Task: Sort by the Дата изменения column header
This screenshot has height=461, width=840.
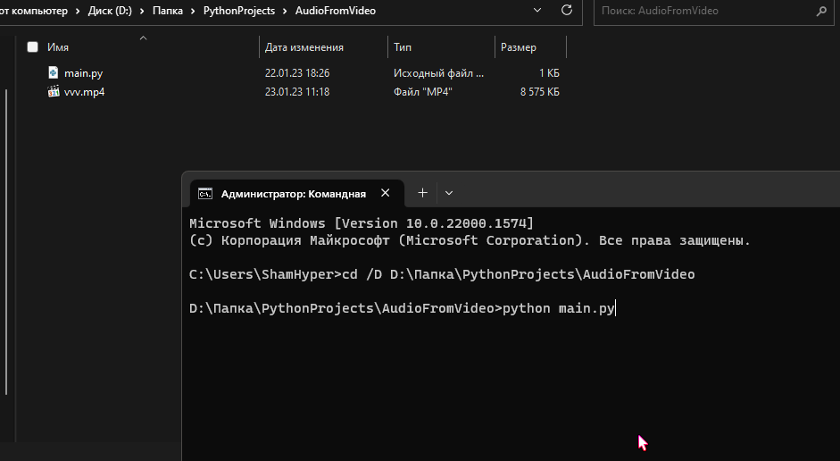Action: pyautogui.click(x=304, y=47)
